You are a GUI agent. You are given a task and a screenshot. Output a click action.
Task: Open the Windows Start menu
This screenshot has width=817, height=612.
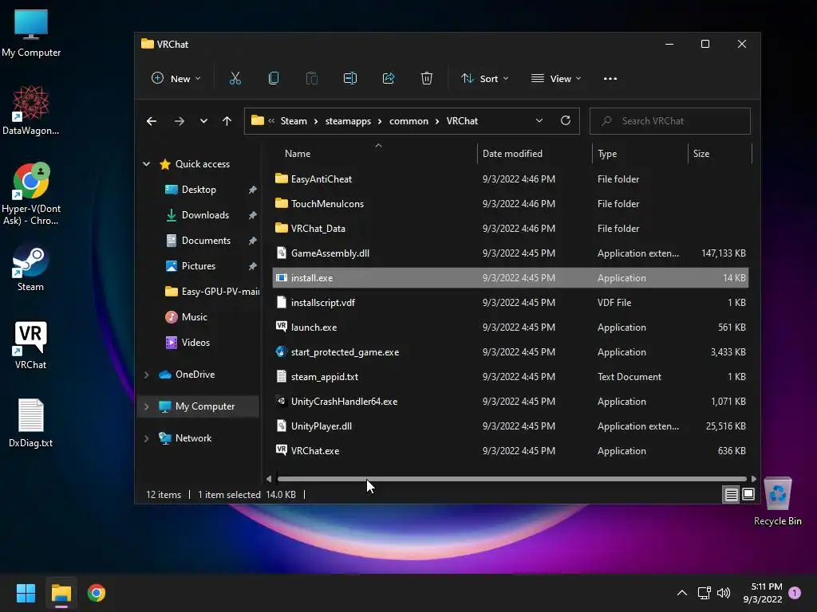[x=26, y=593]
